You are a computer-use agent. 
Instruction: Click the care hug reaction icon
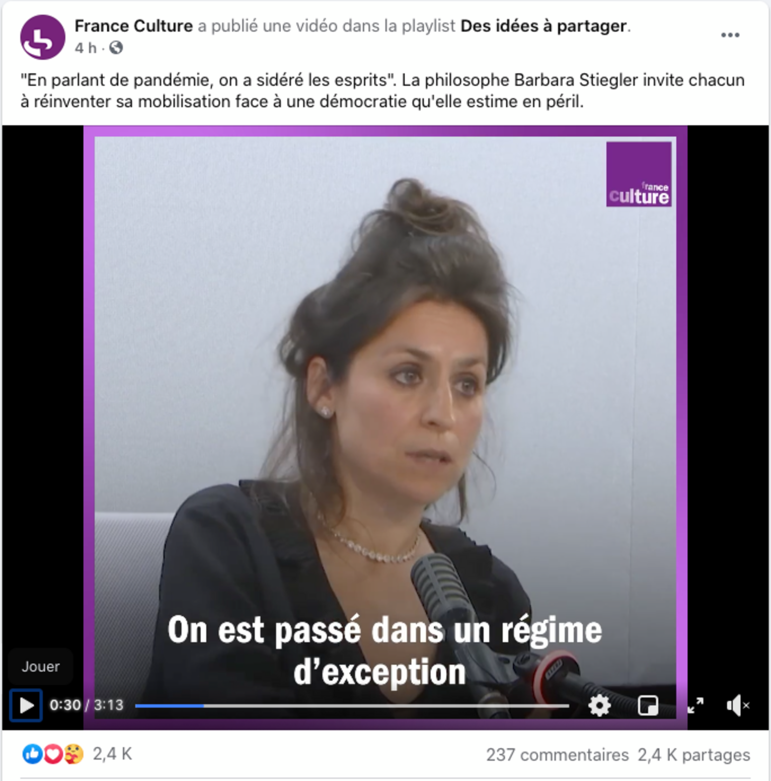74,754
